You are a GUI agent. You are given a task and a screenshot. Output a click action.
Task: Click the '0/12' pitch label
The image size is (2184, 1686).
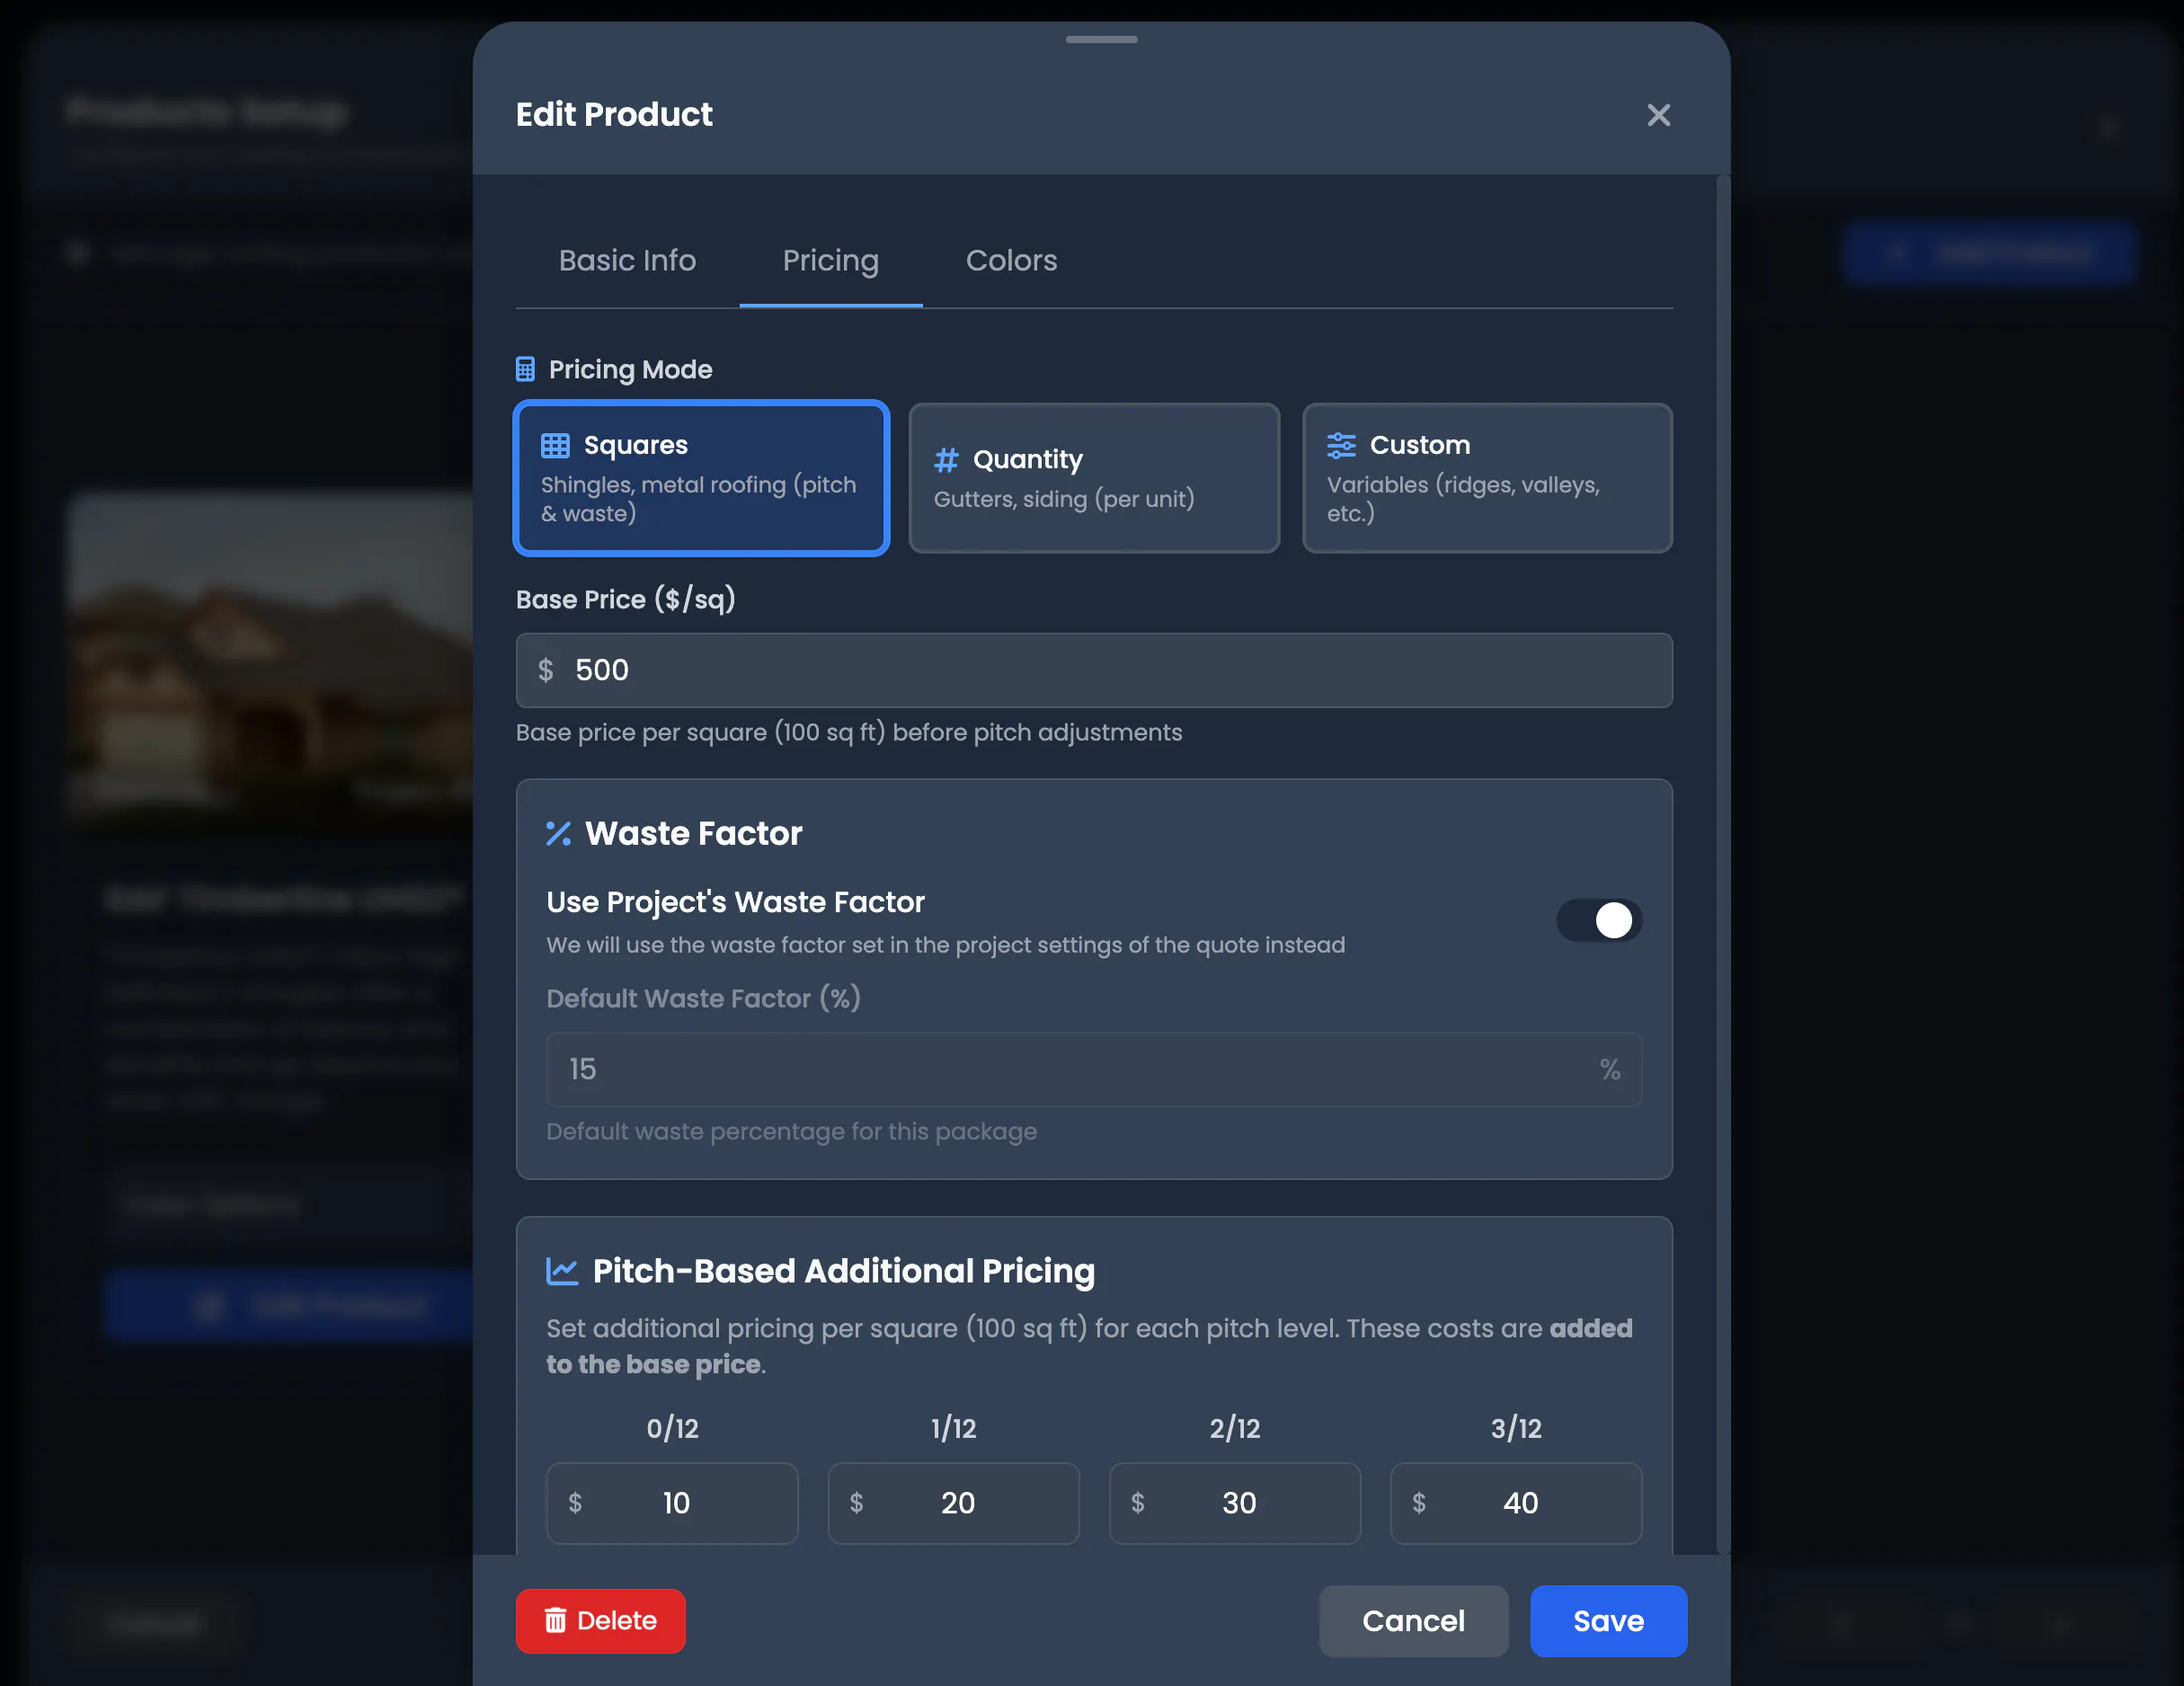672,1428
